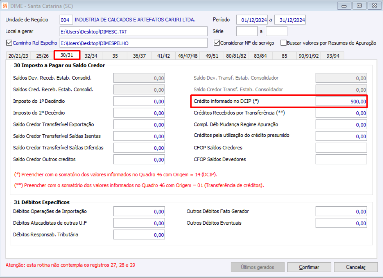This screenshot has width=383, height=278.
Task: Click Saldo Dev. Transf. Estab. Consolidador field
Action: (x=341, y=78)
